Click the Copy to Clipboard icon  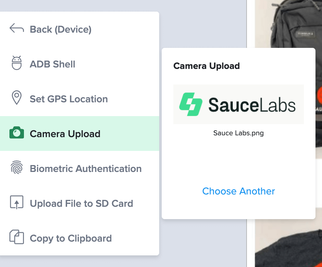[x=17, y=238]
